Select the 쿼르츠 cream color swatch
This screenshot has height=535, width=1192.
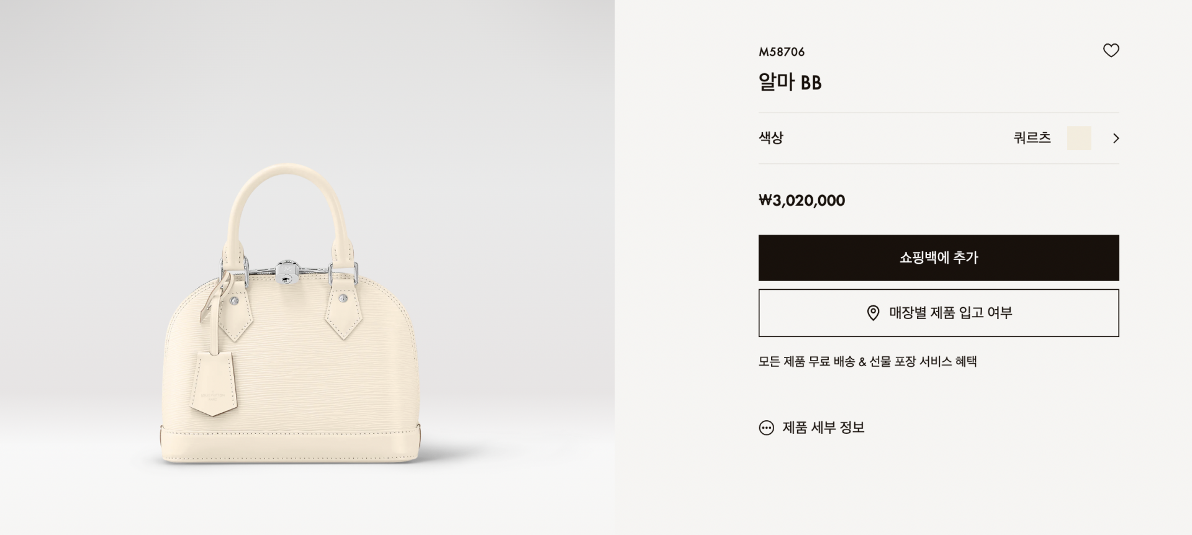pos(1079,138)
